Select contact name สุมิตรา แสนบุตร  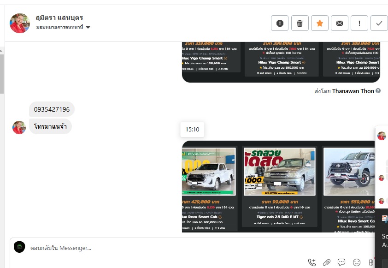point(59,18)
